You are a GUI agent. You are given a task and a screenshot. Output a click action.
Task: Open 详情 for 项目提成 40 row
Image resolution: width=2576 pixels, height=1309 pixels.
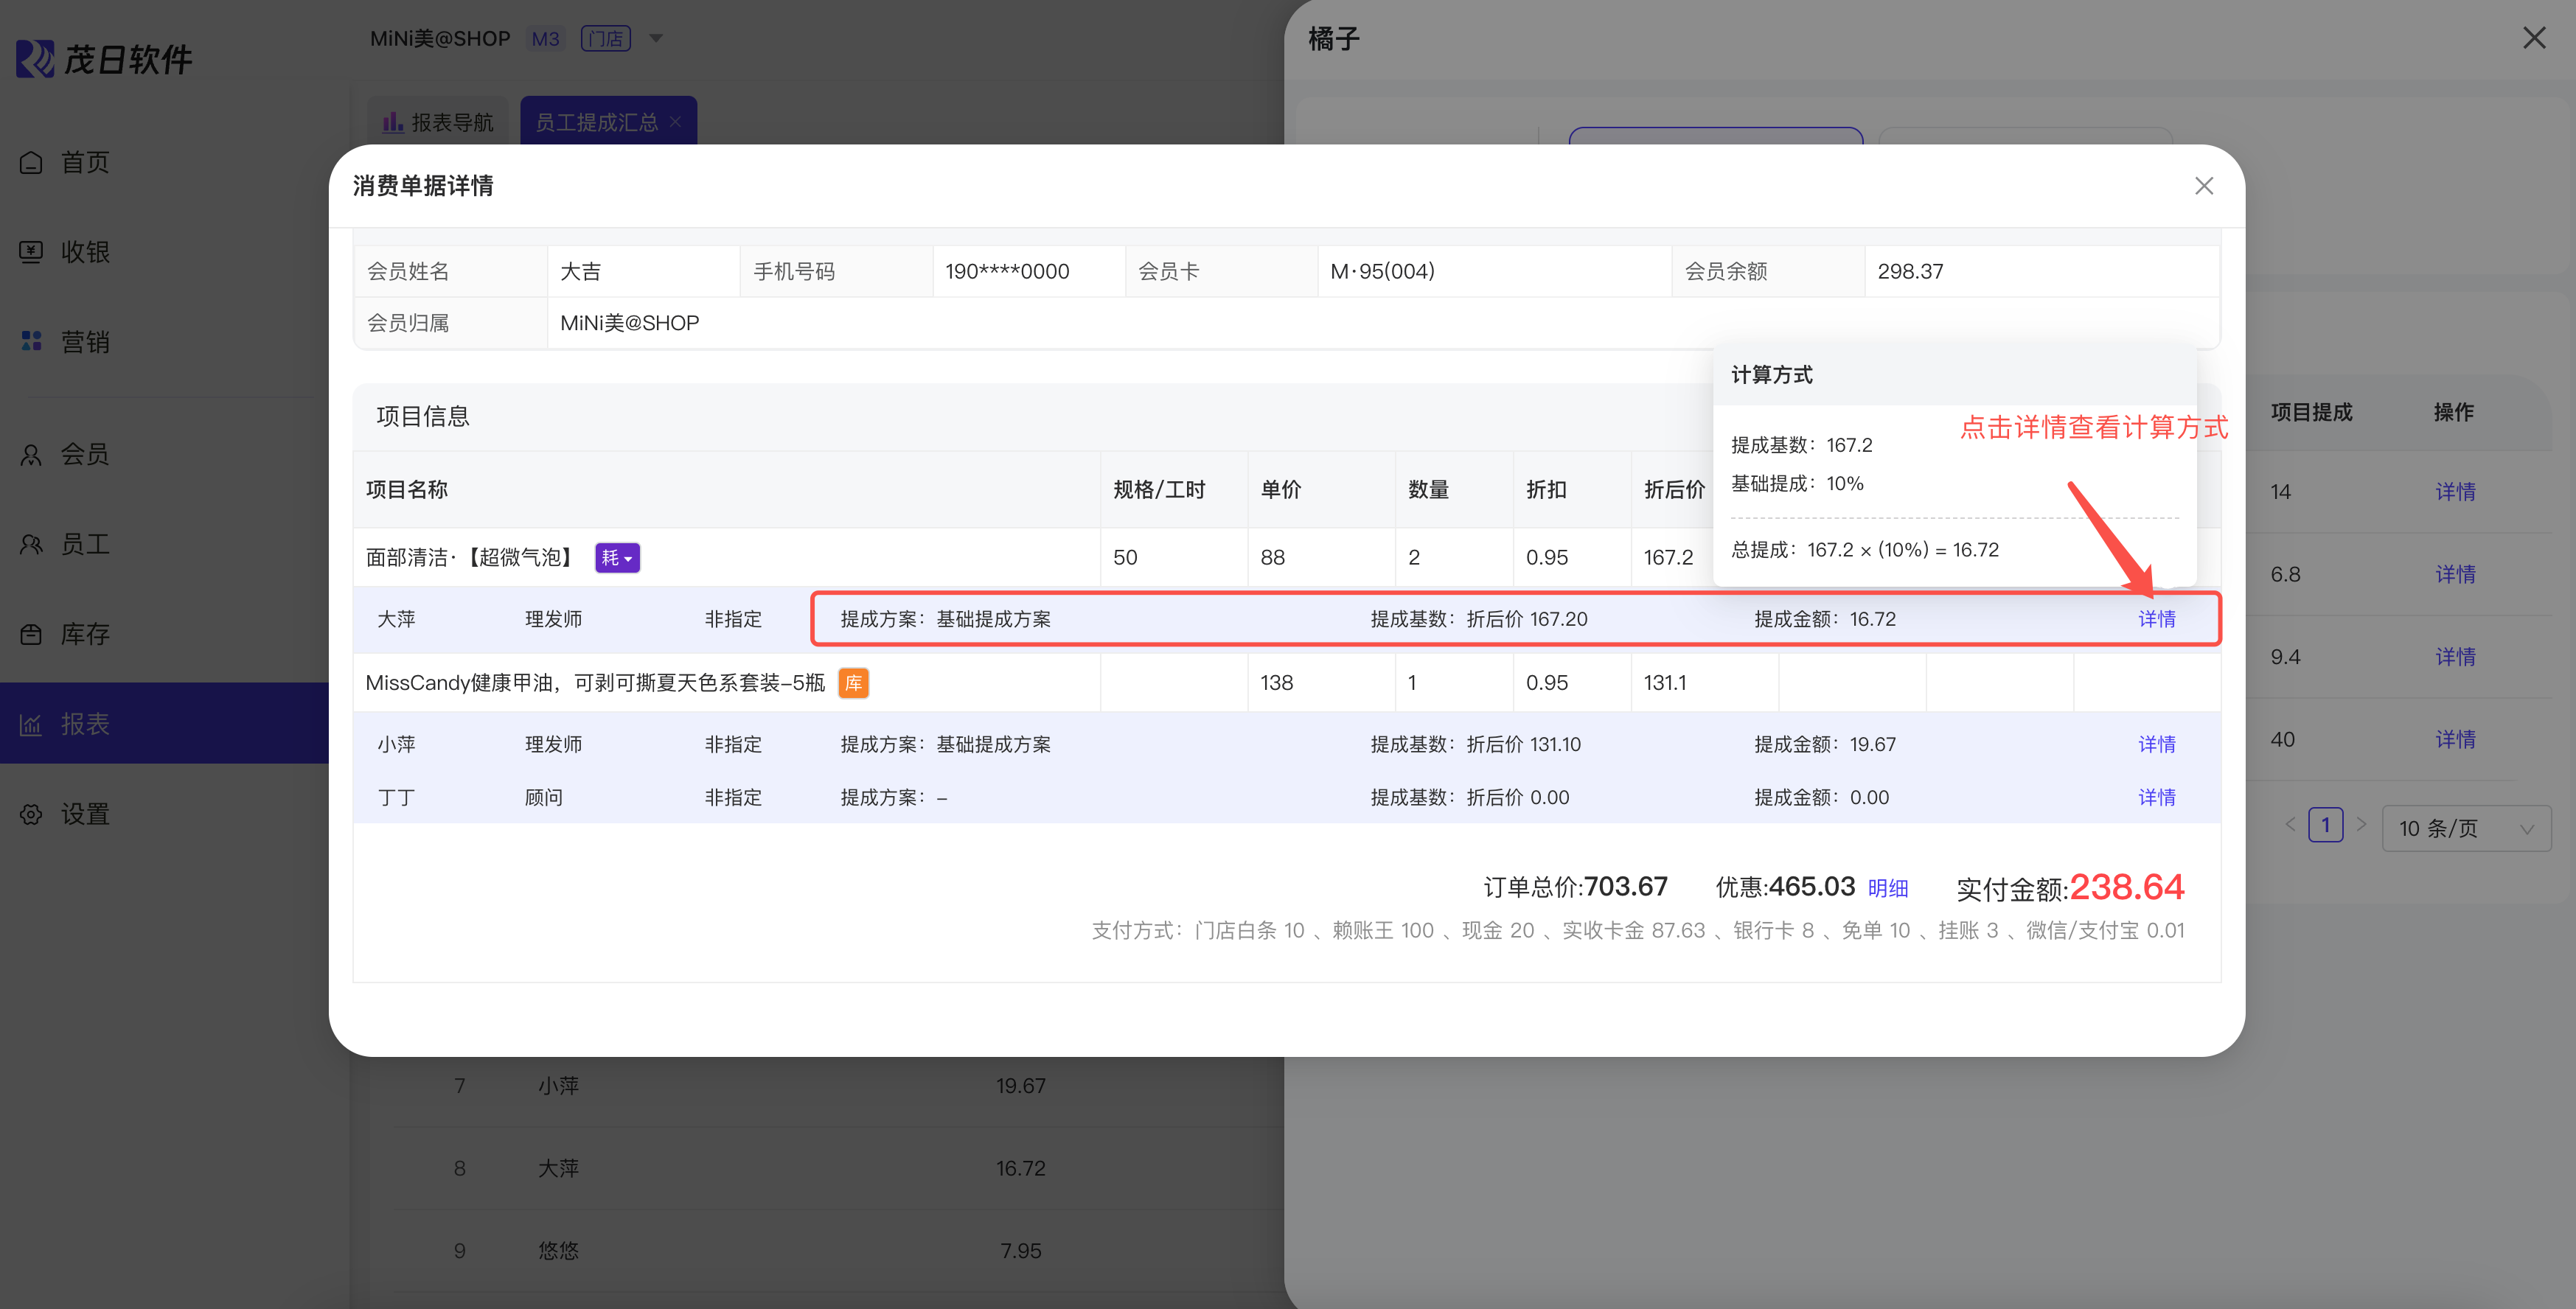coord(2455,740)
